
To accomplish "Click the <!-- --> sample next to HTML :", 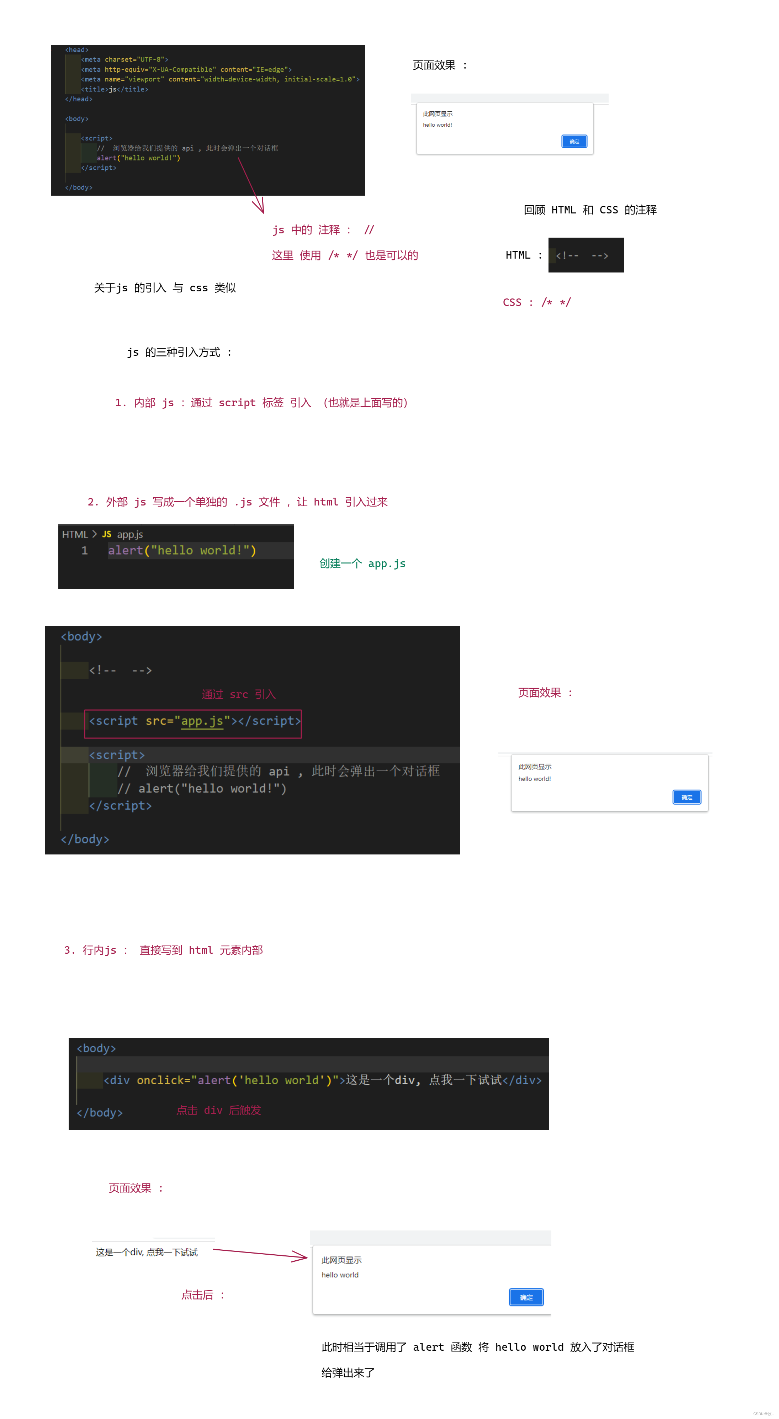I will click(582, 255).
